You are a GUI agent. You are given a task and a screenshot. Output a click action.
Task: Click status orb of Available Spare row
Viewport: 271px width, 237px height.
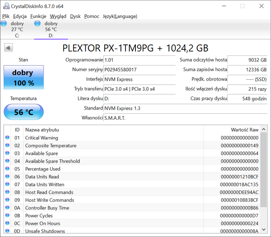[7, 153]
